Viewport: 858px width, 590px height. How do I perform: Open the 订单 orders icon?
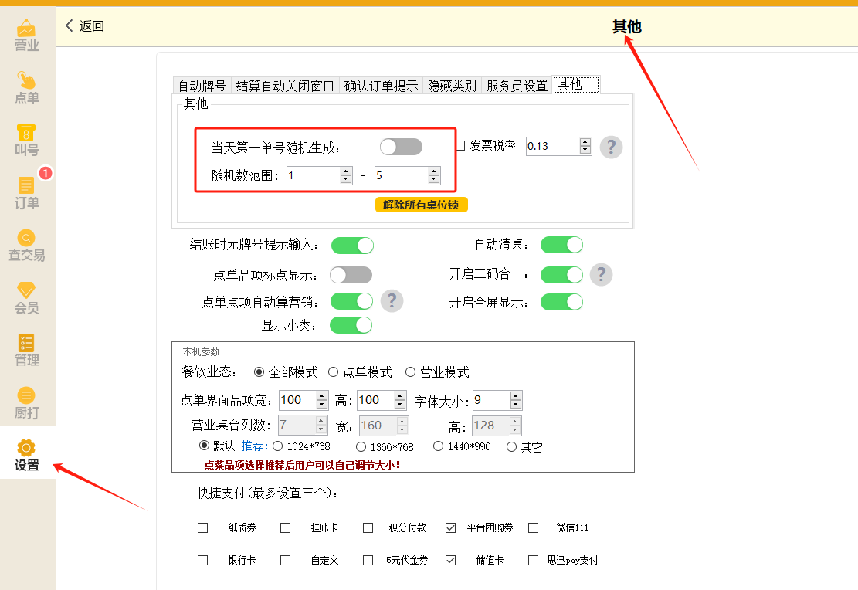pyautogui.click(x=27, y=192)
